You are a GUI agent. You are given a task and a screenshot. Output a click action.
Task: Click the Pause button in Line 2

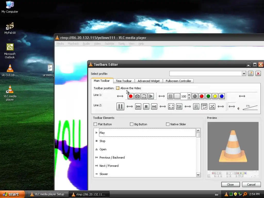(120, 106)
